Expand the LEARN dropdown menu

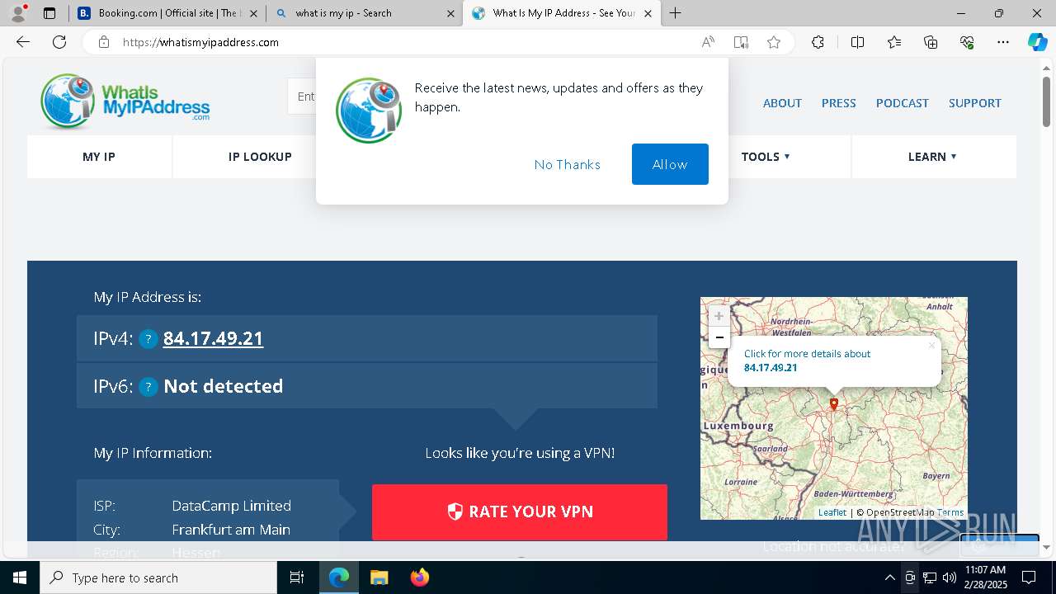point(932,157)
